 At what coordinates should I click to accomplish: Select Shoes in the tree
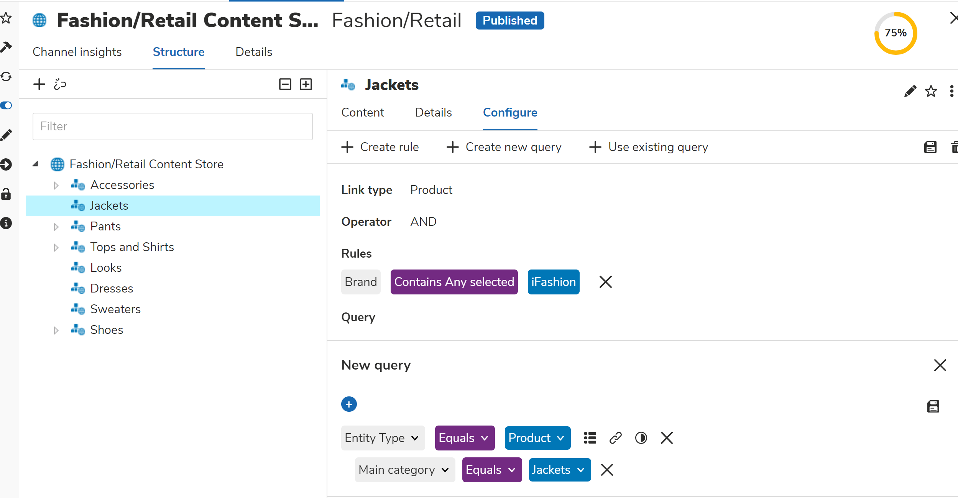click(x=107, y=330)
